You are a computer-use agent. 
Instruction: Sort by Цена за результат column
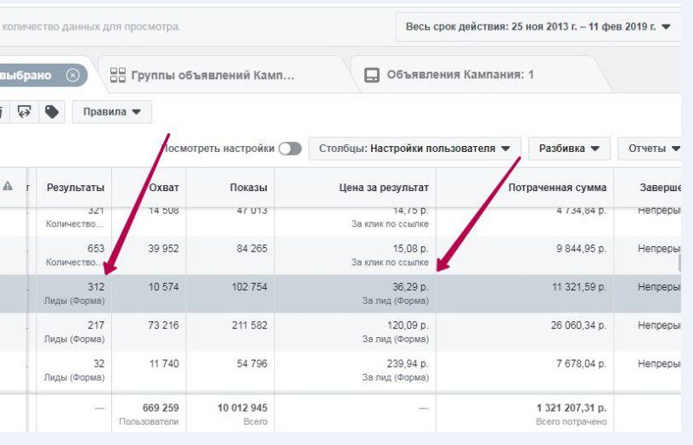click(384, 188)
